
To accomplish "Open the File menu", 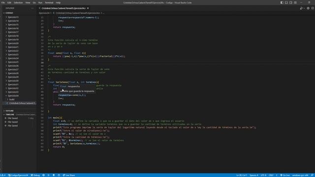I will click(x=3, y=2).
